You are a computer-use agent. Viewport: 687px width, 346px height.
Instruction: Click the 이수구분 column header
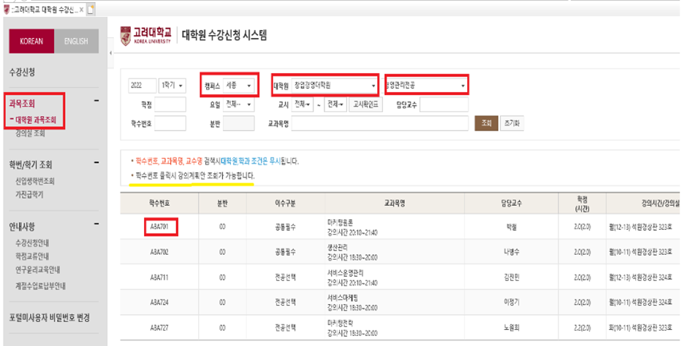pyautogui.click(x=286, y=204)
